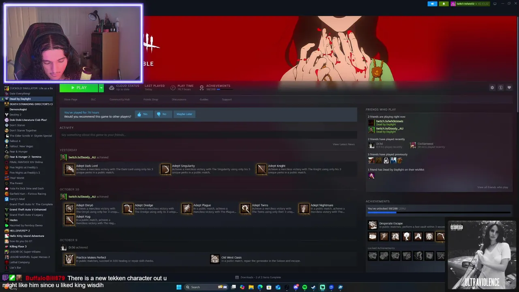Select Lethal Company in library list
This screenshot has width=519, height=292.
[19, 262]
